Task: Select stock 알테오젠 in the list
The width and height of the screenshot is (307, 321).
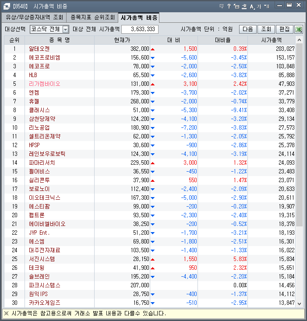Action: click(x=39, y=49)
